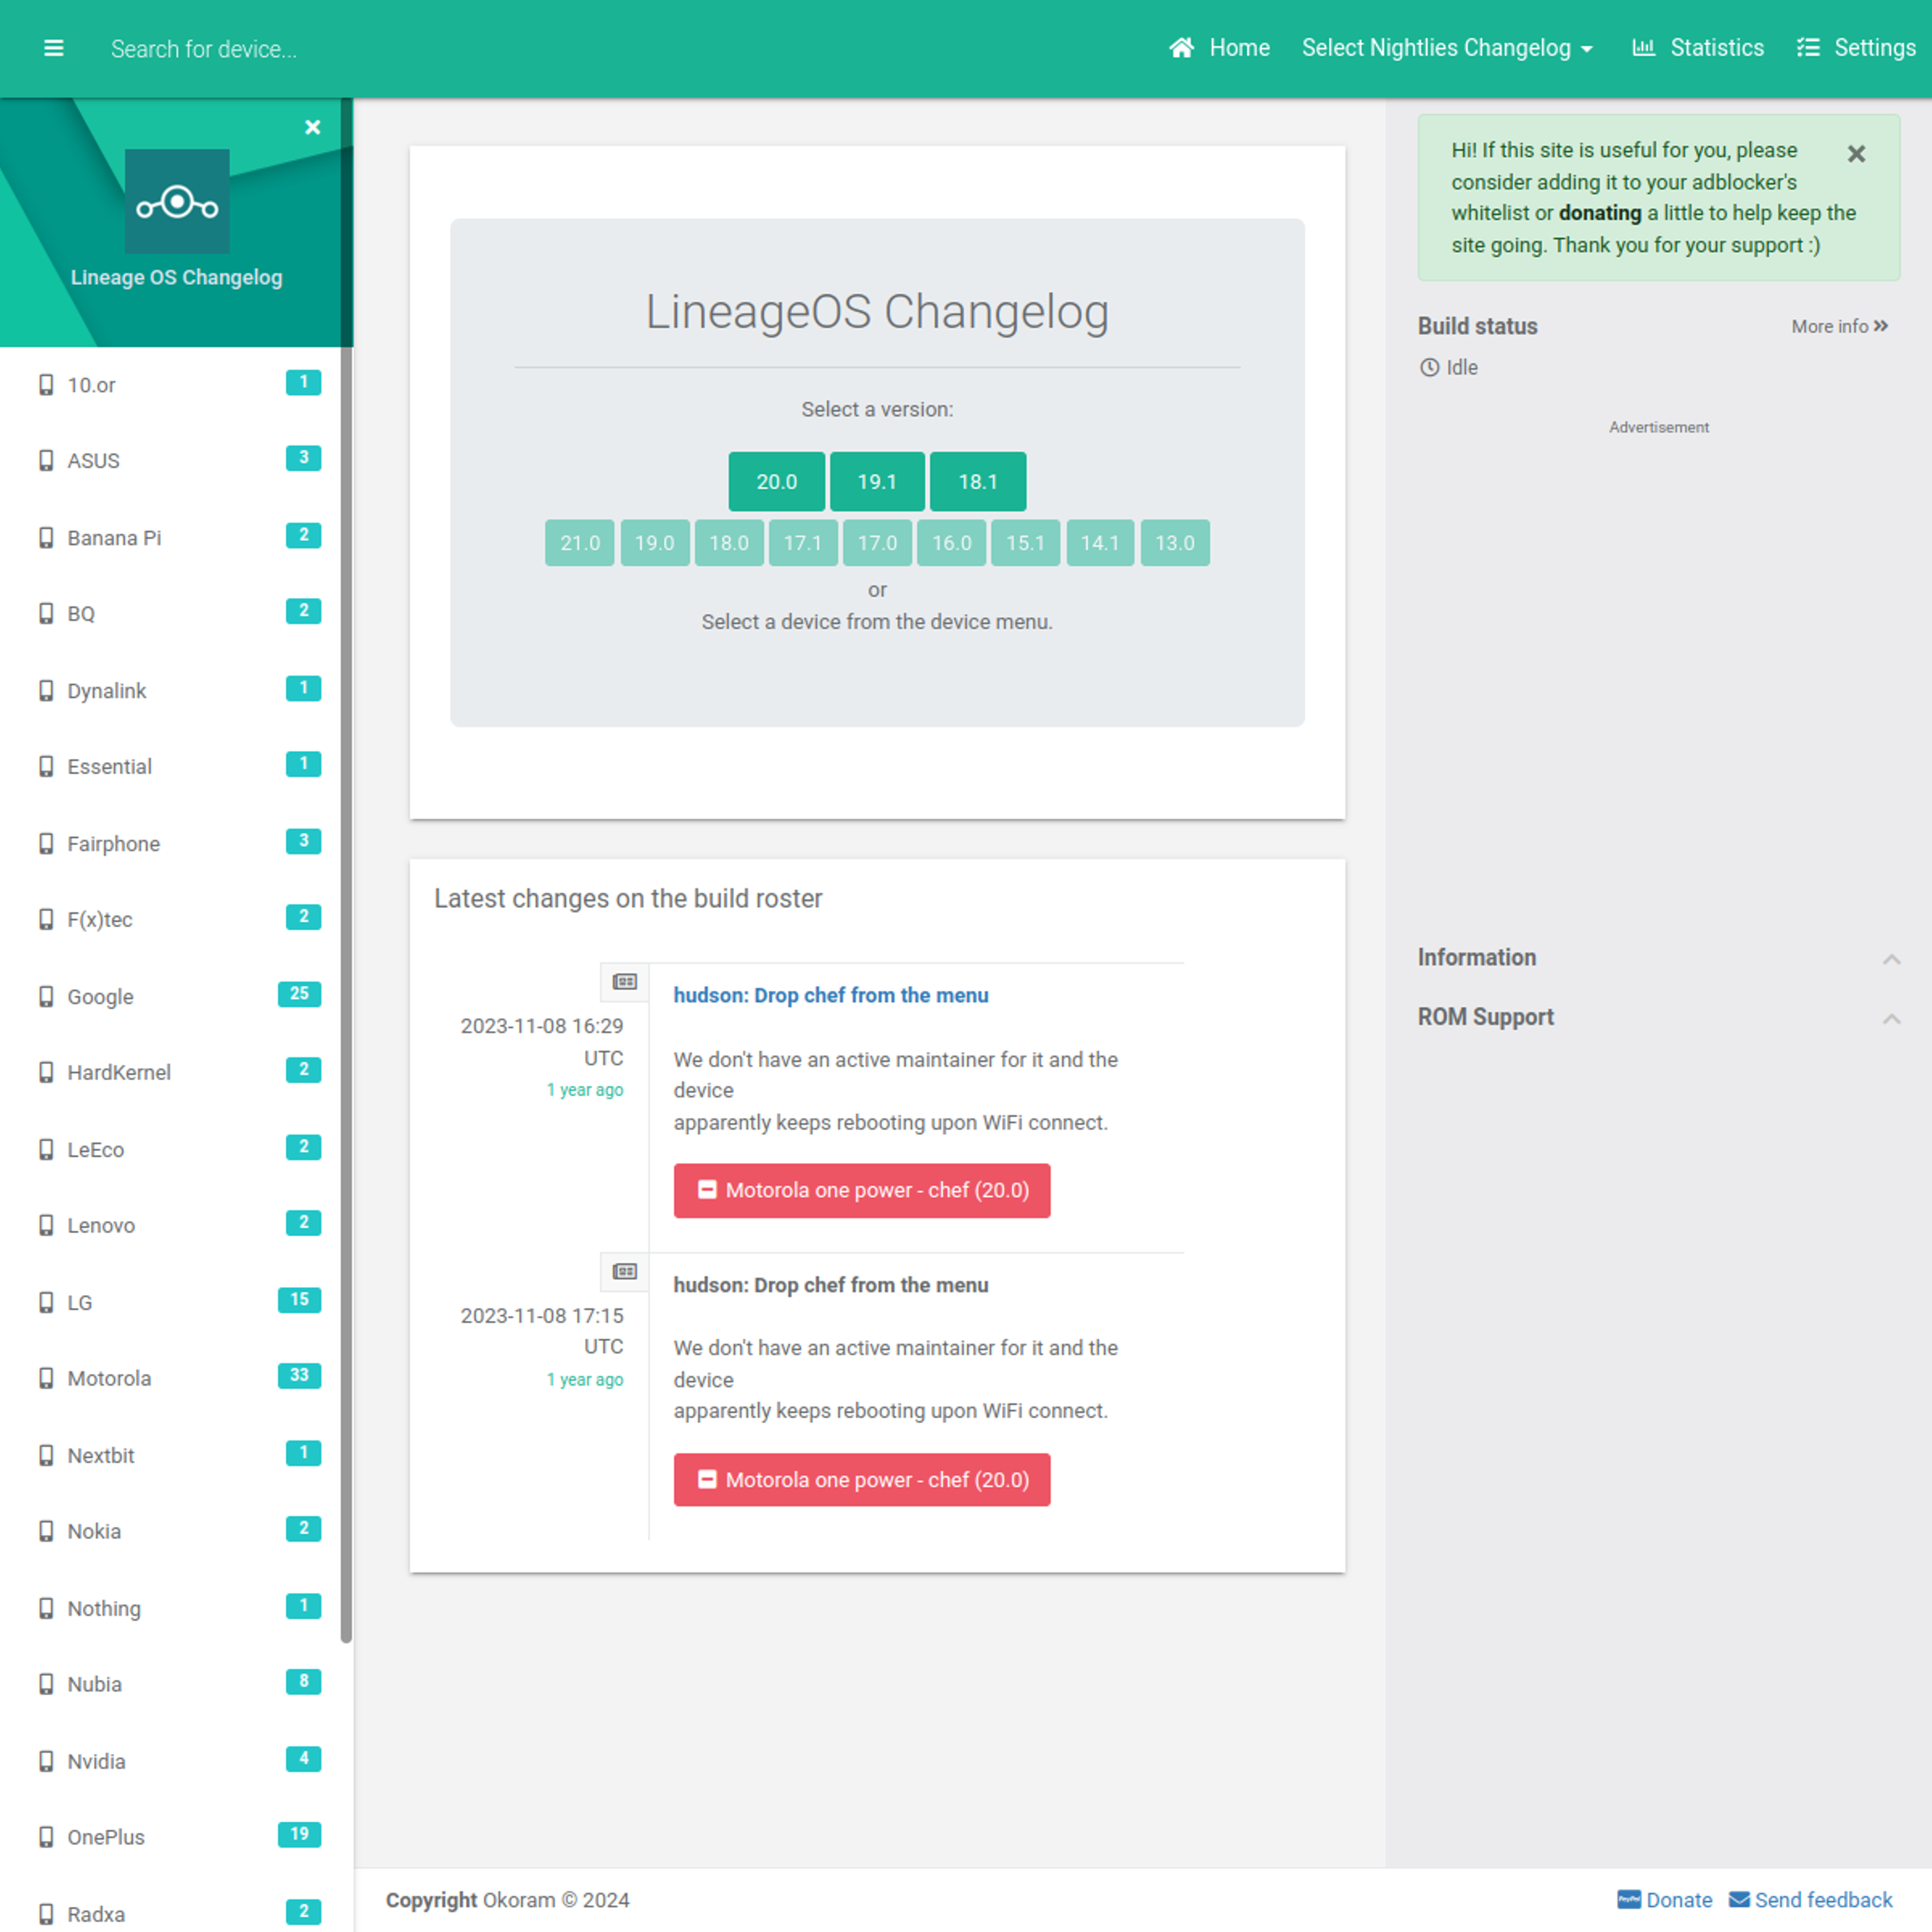Click the phone icon beside Nextbit
This screenshot has width=1932, height=1932.
pyautogui.click(x=46, y=1455)
